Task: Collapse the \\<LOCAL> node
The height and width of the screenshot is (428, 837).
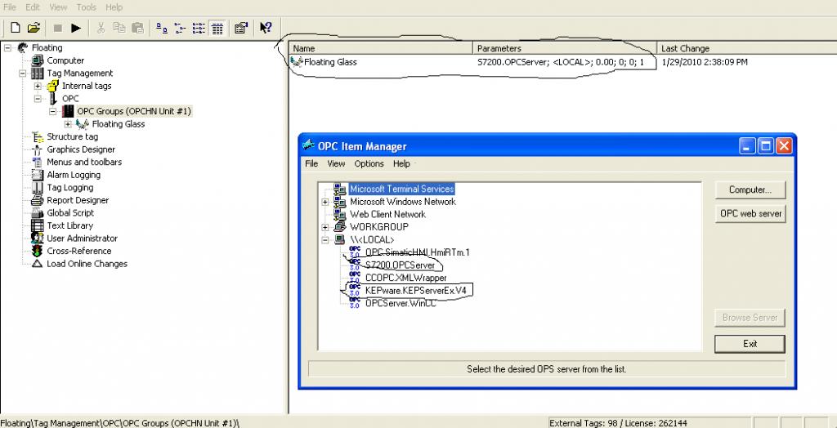Action: [x=325, y=239]
